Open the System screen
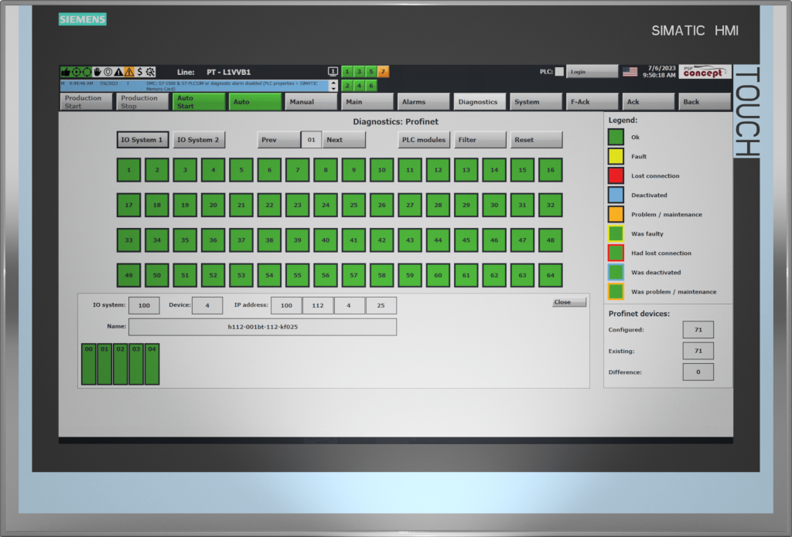The width and height of the screenshot is (792, 537). tap(536, 102)
